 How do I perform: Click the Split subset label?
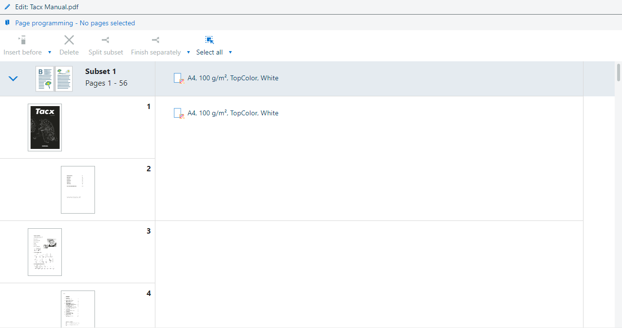click(x=106, y=52)
